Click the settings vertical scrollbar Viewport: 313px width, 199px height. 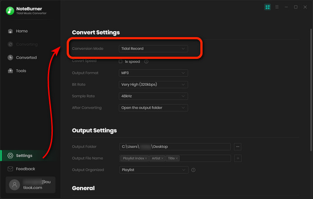(x=311, y=90)
